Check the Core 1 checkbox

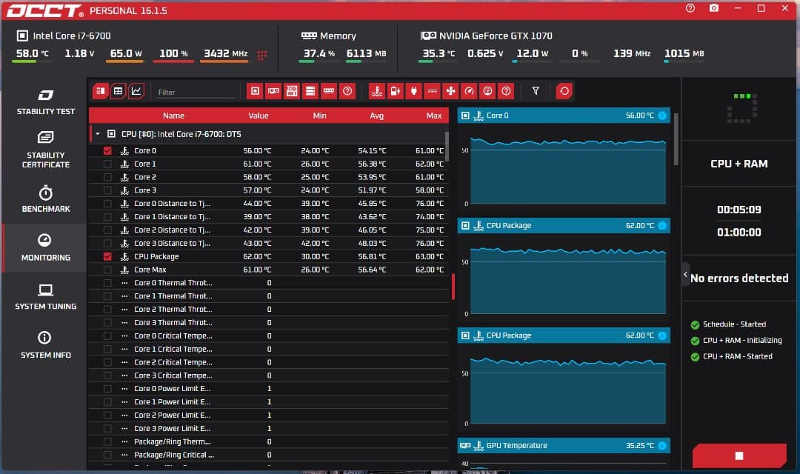(107, 164)
